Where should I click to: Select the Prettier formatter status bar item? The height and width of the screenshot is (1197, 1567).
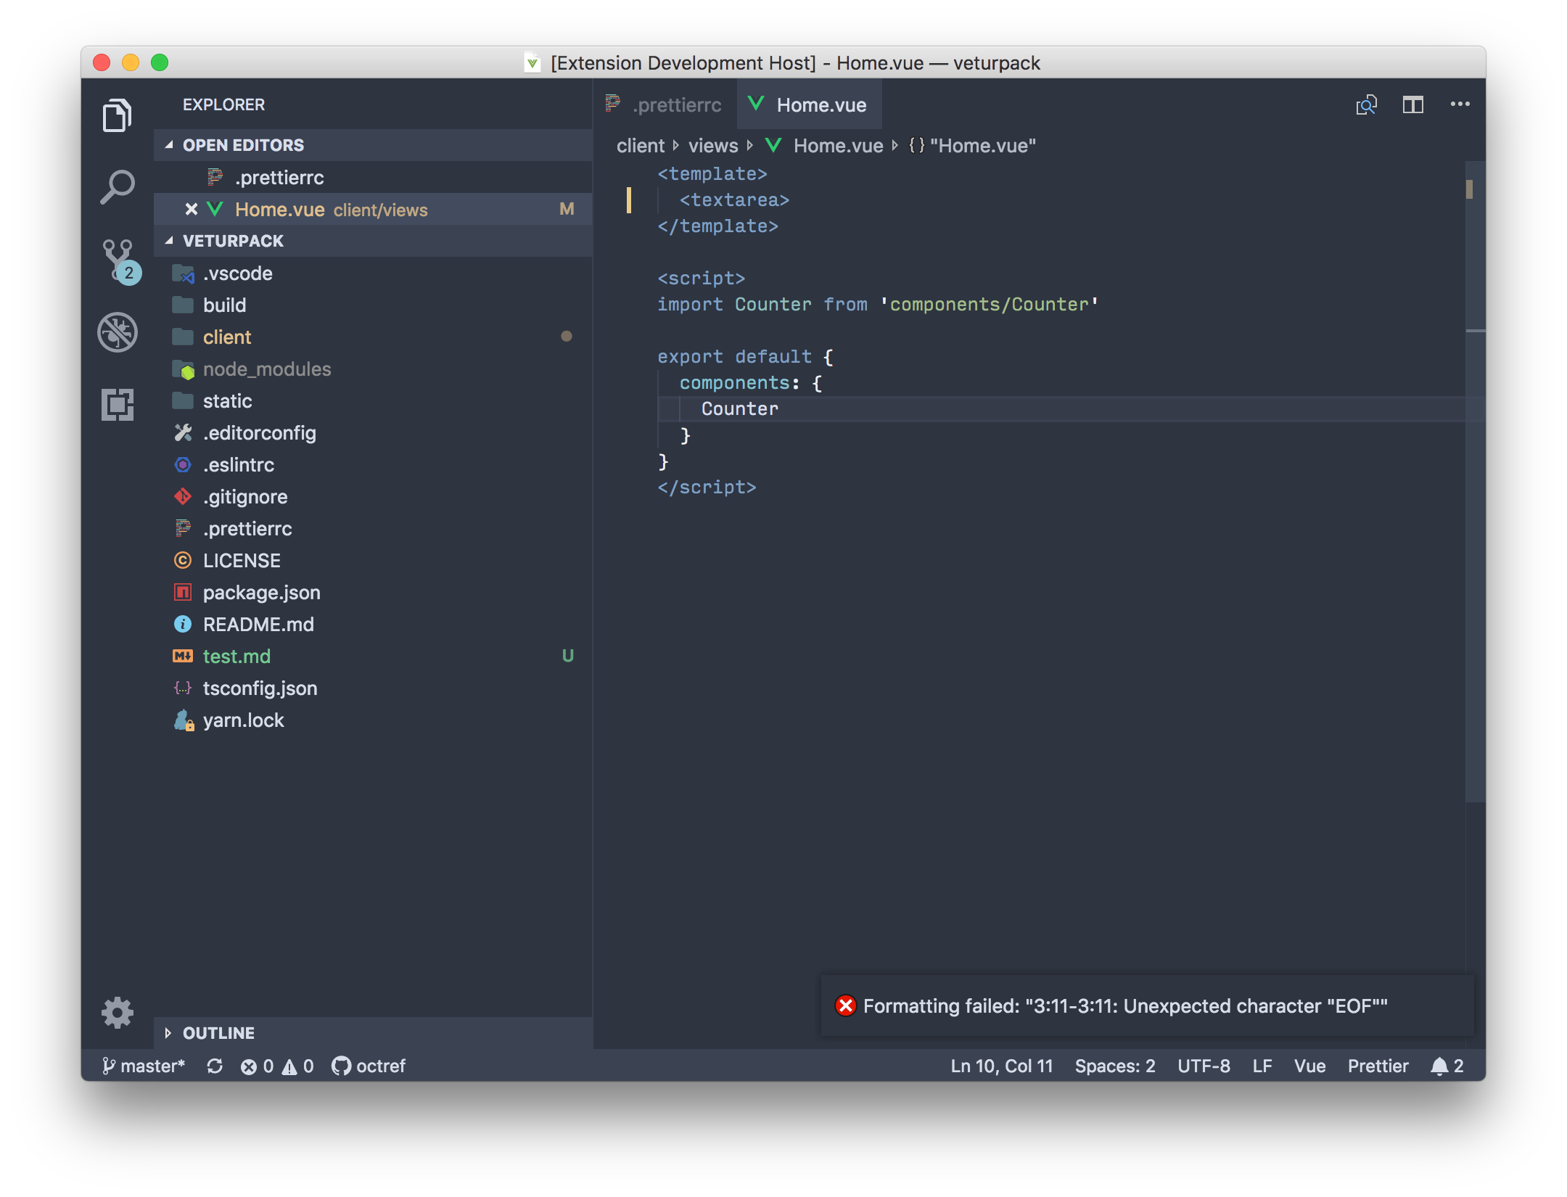point(1378,1066)
